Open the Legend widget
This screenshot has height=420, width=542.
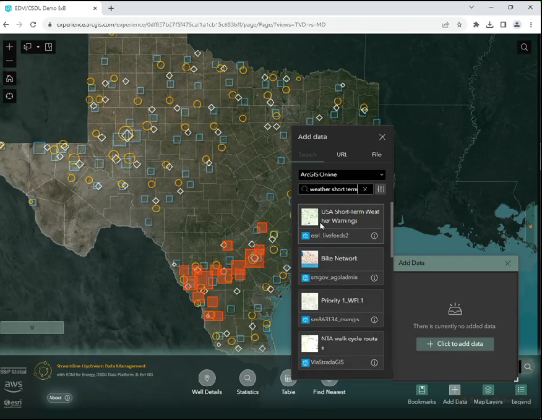click(521, 390)
